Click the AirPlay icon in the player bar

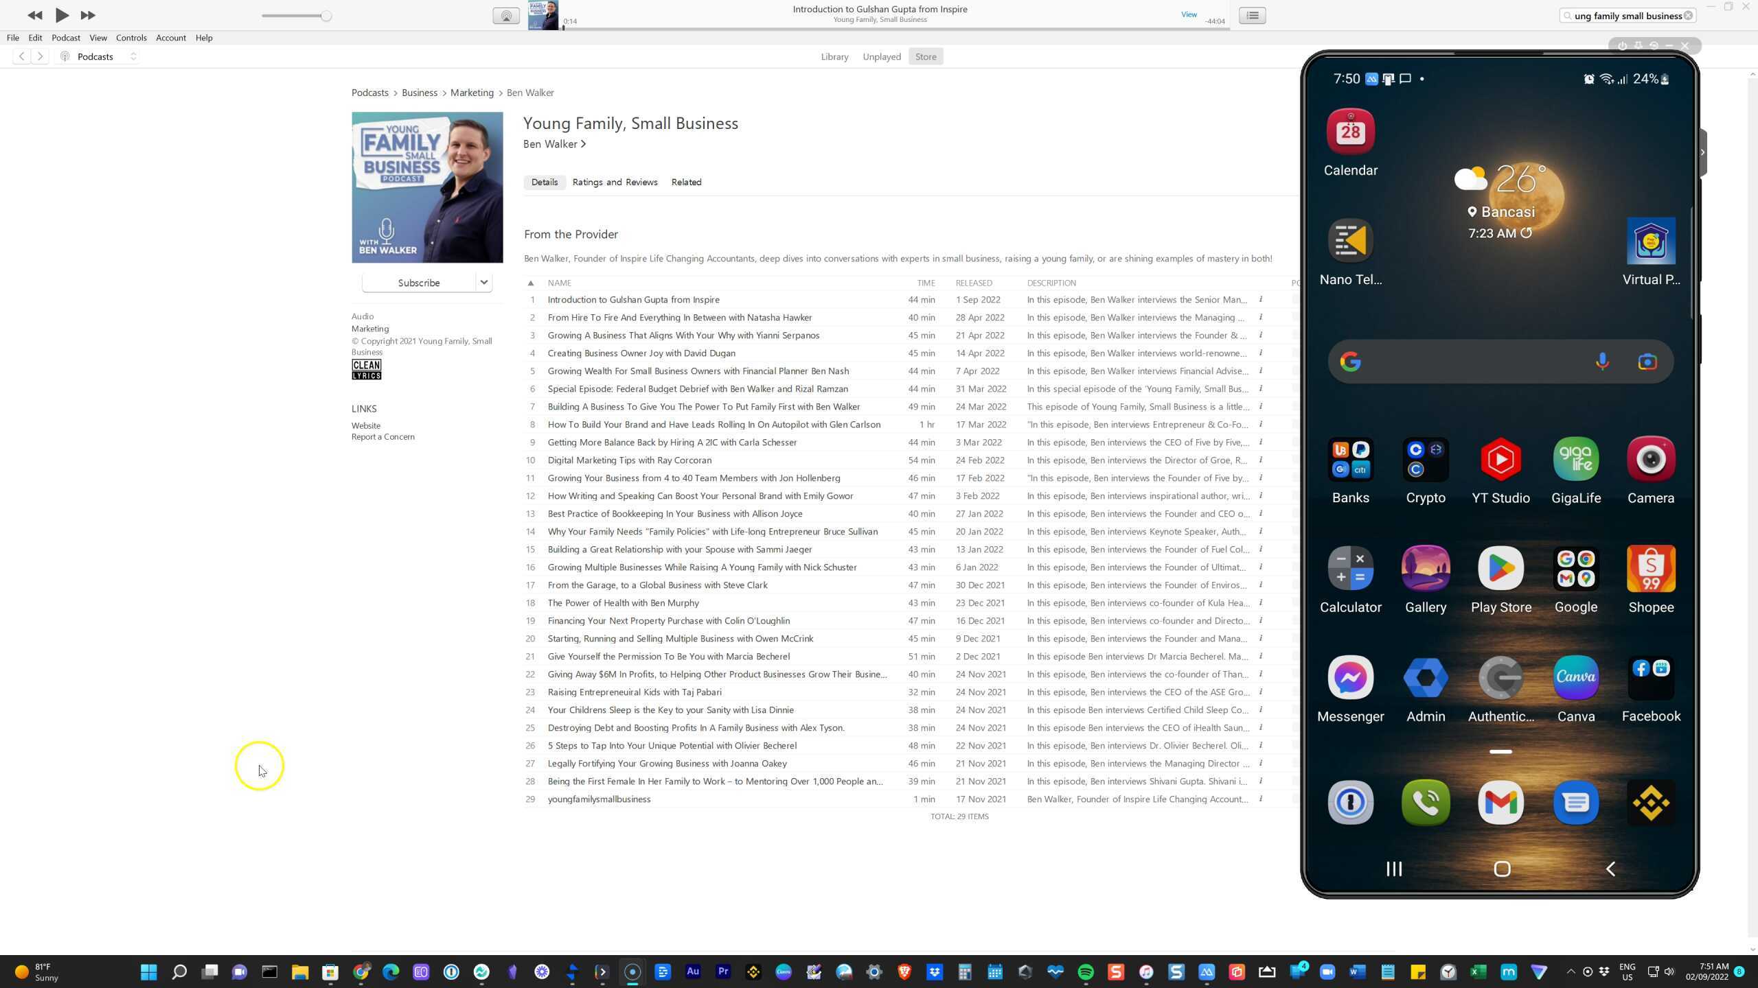point(506,14)
